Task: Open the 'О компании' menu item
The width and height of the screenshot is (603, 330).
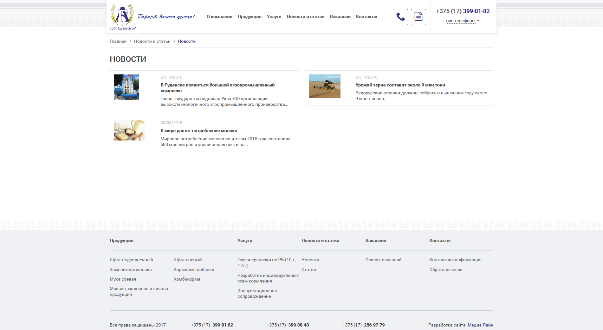Action: click(219, 17)
